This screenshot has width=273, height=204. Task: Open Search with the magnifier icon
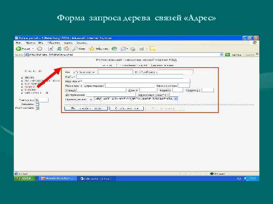pos(75,49)
